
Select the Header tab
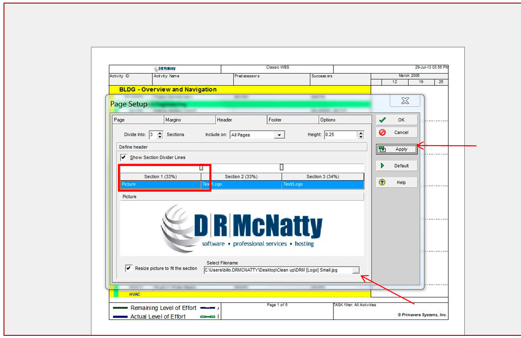[x=241, y=120]
